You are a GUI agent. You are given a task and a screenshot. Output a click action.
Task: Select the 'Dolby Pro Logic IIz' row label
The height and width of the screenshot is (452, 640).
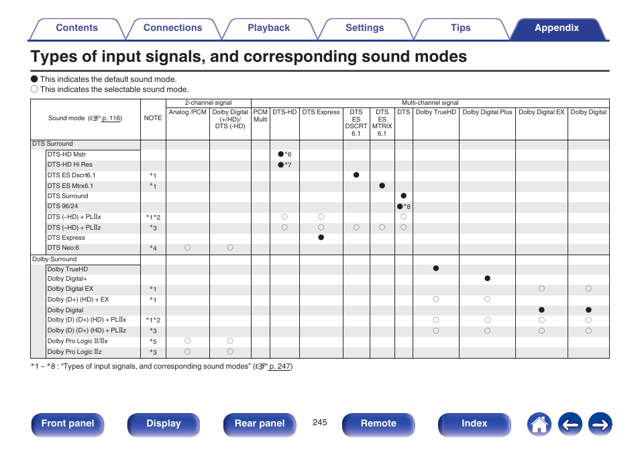(x=74, y=351)
